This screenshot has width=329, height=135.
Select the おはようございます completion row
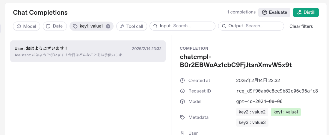[x=88, y=51]
